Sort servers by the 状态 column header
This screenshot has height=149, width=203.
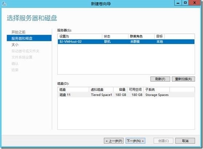pos(115,36)
